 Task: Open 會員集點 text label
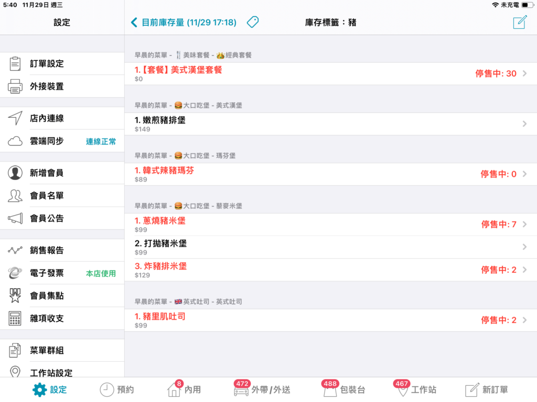pos(47,296)
